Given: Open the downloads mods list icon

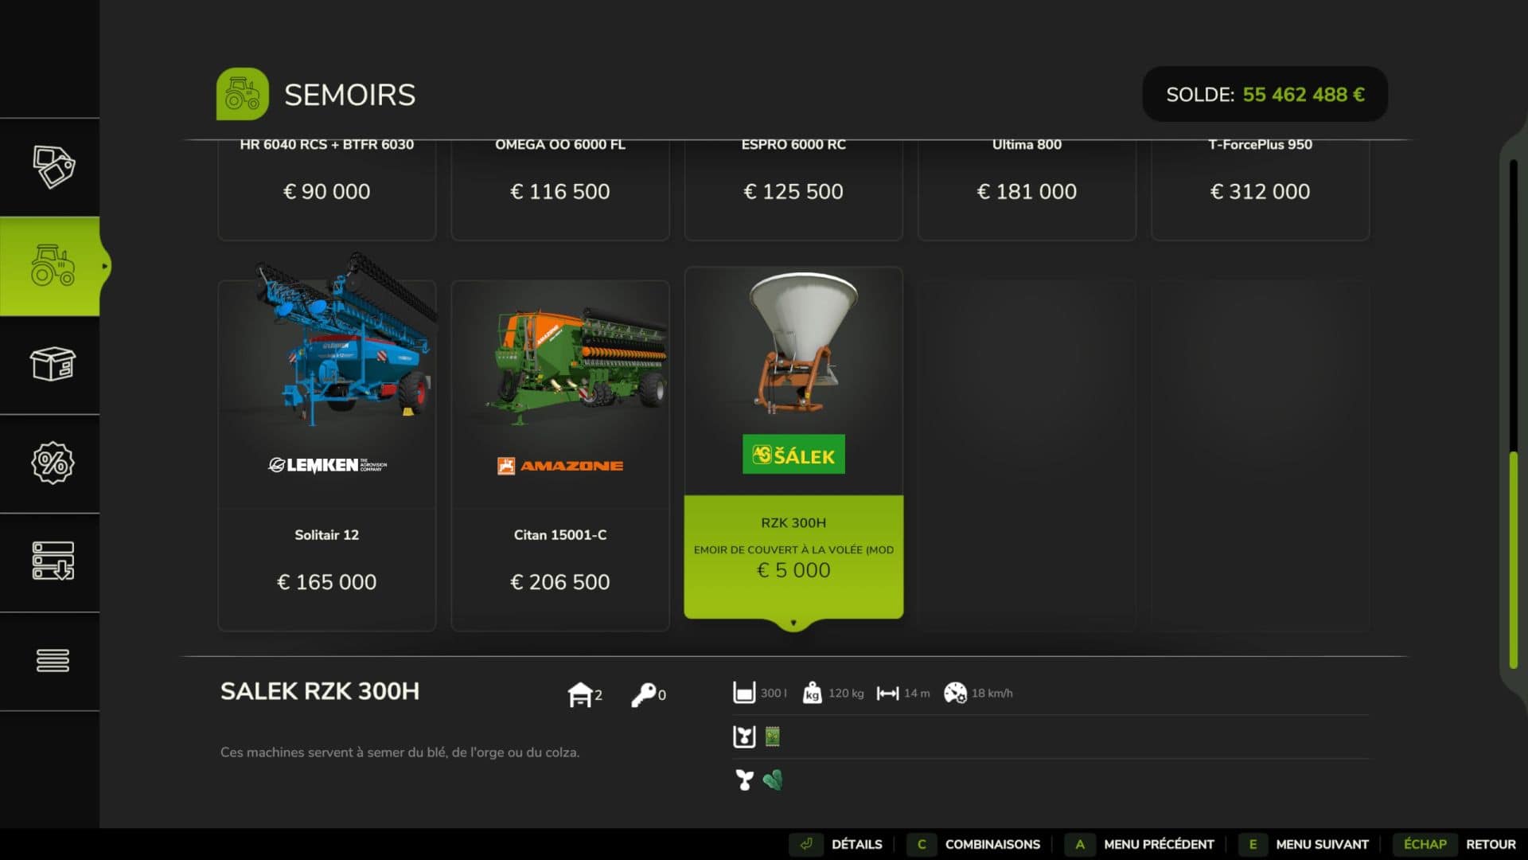Looking at the screenshot, I should pos(53,561).
